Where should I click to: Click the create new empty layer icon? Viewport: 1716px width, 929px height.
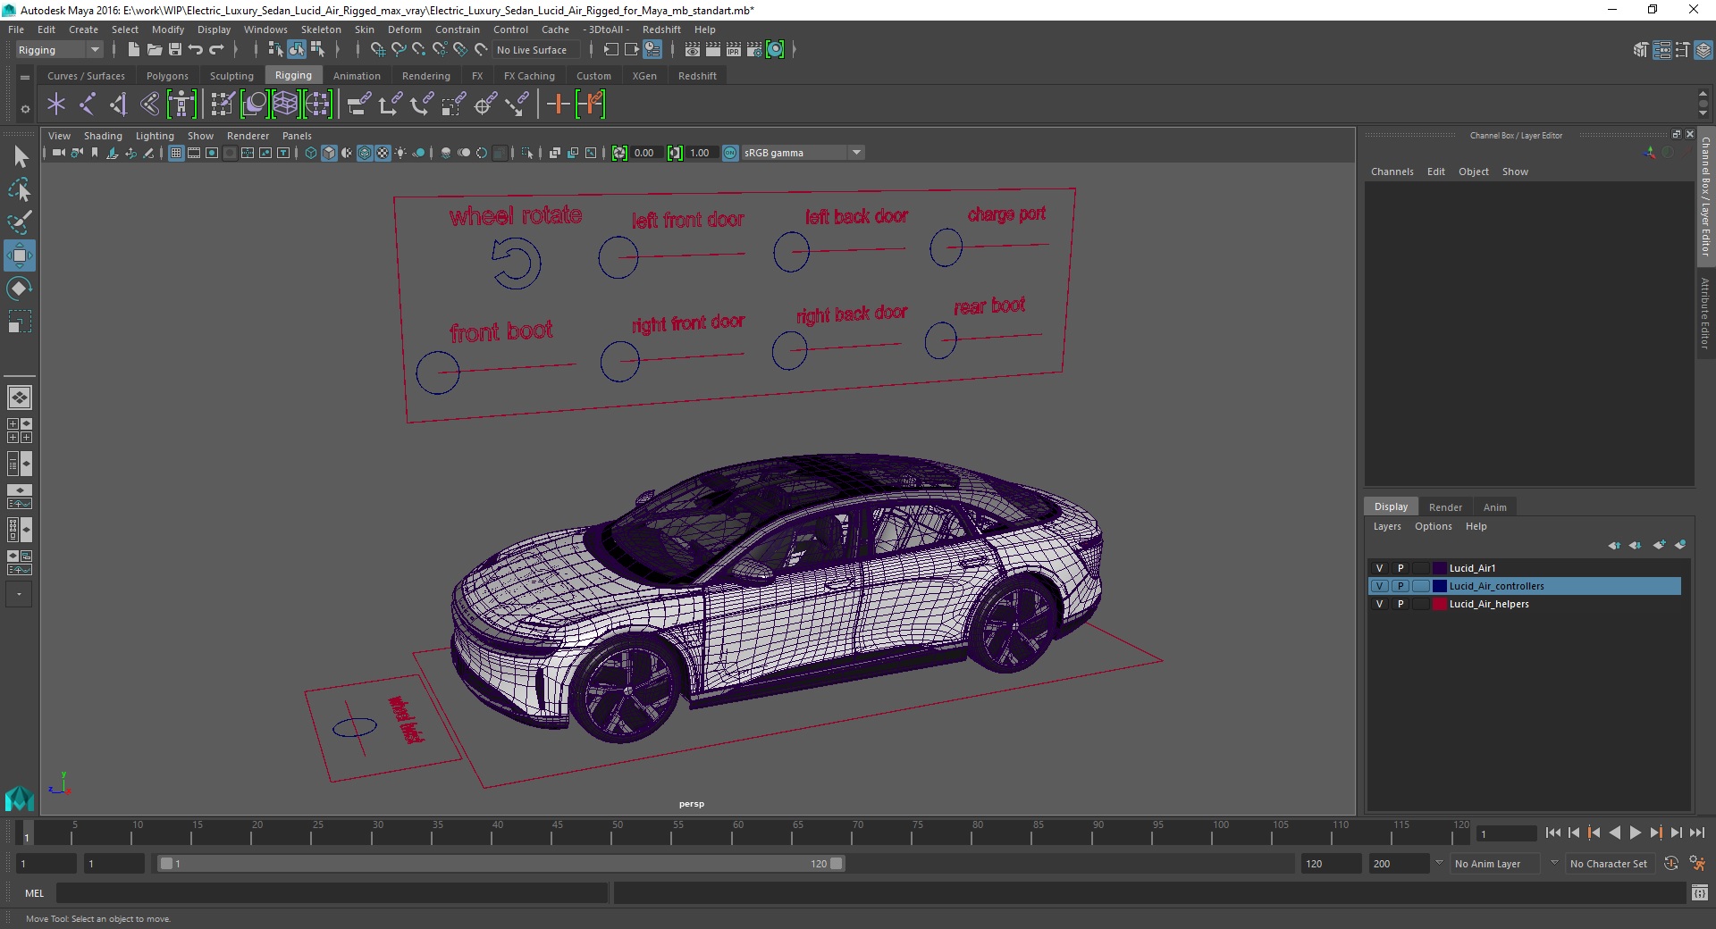click(x=1659, y=545)
